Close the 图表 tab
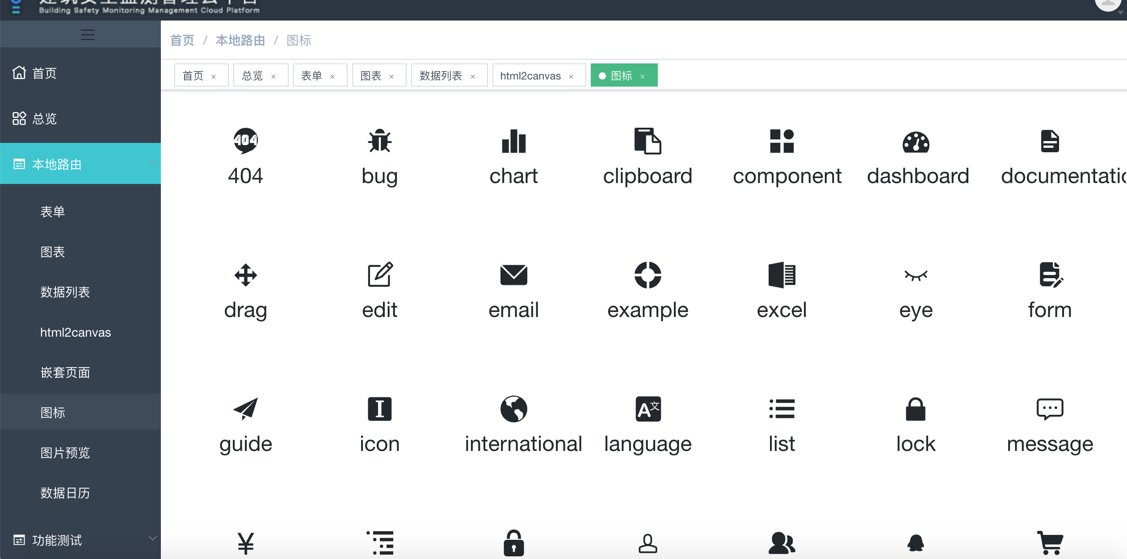 coord(391,76)
